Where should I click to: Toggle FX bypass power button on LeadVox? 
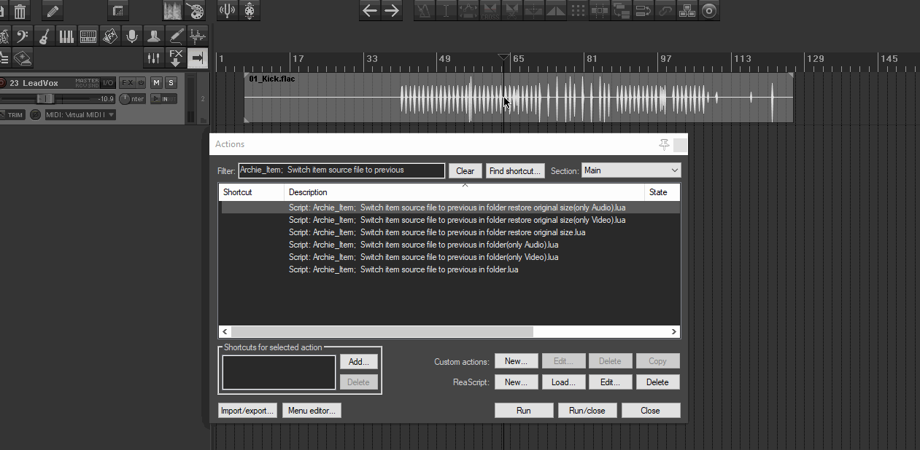pos(141,83)
